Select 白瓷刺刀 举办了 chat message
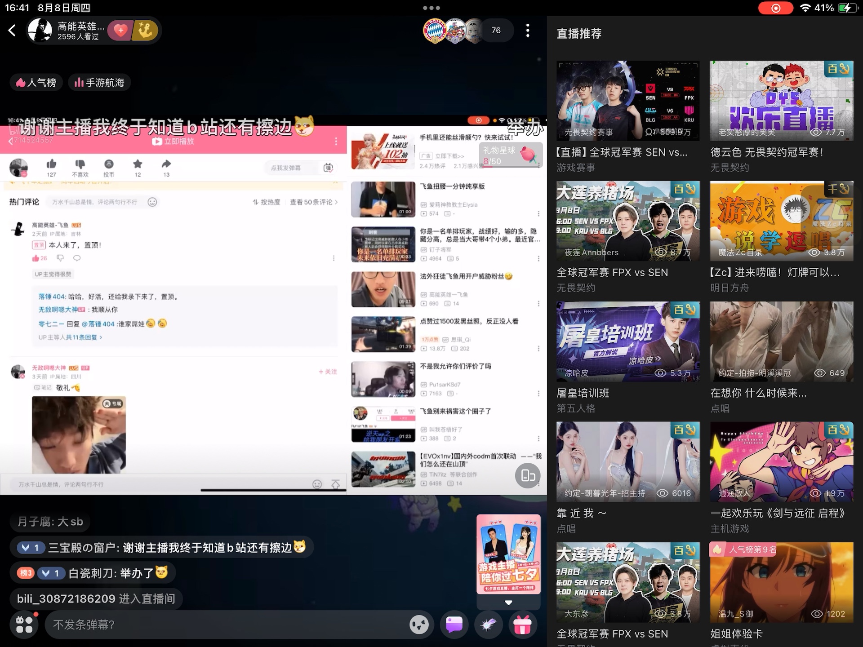Image resolution: width=863 pixels, height=647 pixels. coord(93,573)
